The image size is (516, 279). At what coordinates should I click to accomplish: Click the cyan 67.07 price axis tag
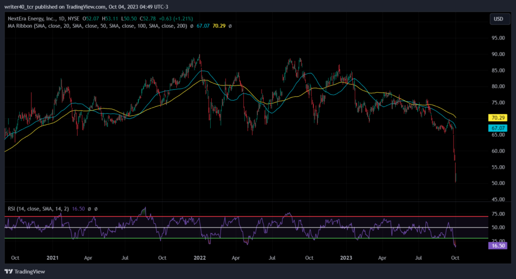coord(497,128)
